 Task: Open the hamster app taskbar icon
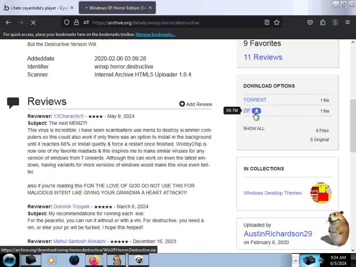point(116,260)
